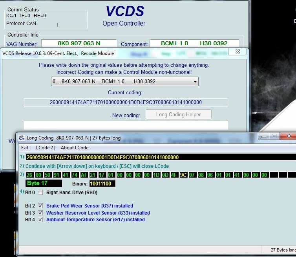This screenshot has width=296, height=257.
Task: Select byte 0 cell '26'
Action: (29, 175)
